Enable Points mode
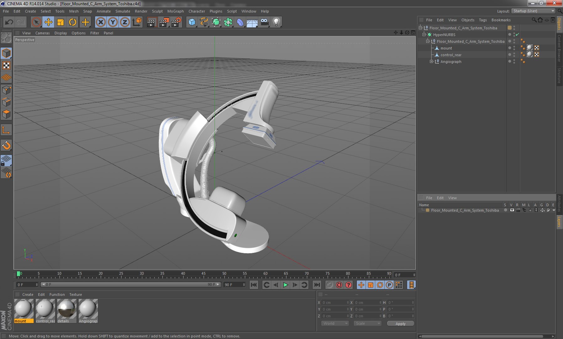The image size is (563, 339). click(6, 90)
